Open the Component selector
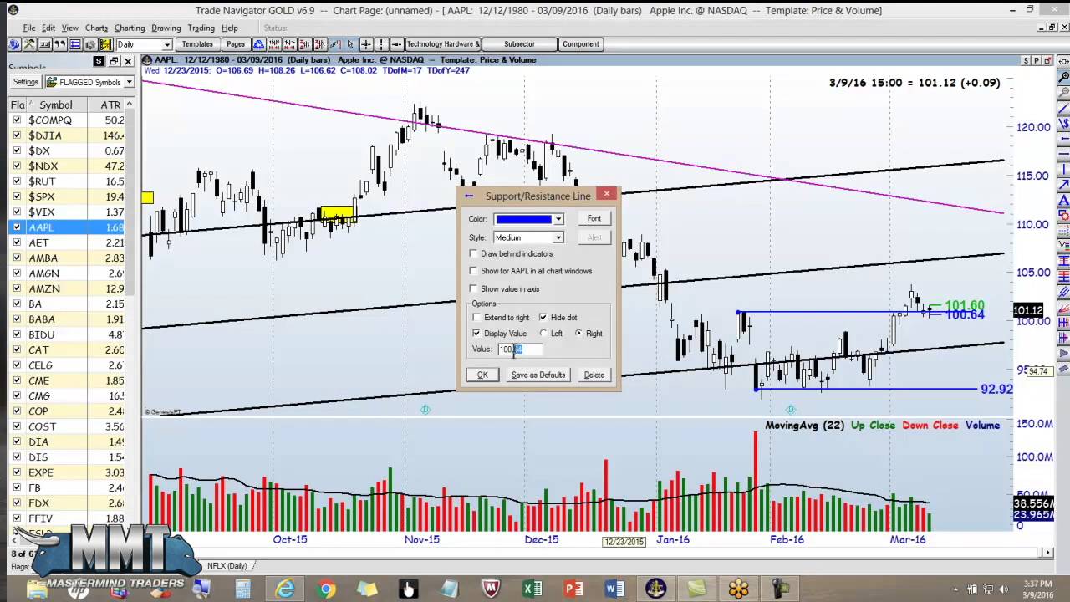Image resolution: width=1070 pixels, height=602 pixels. click(x=580, y=43)
